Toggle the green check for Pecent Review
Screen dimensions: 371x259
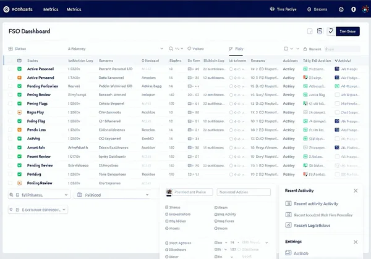19,157
